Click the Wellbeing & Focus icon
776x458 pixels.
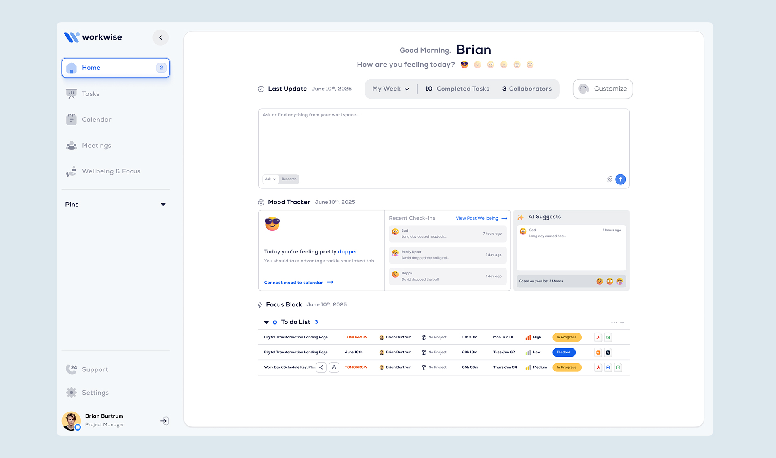pos(71,171)
